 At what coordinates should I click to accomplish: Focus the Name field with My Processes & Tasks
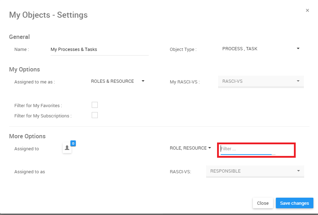[x=99, y=50]
